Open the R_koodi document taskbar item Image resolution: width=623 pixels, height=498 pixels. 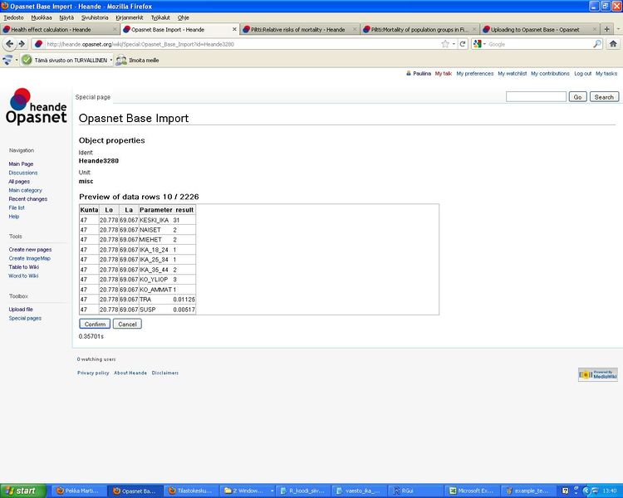coord(302,491)
